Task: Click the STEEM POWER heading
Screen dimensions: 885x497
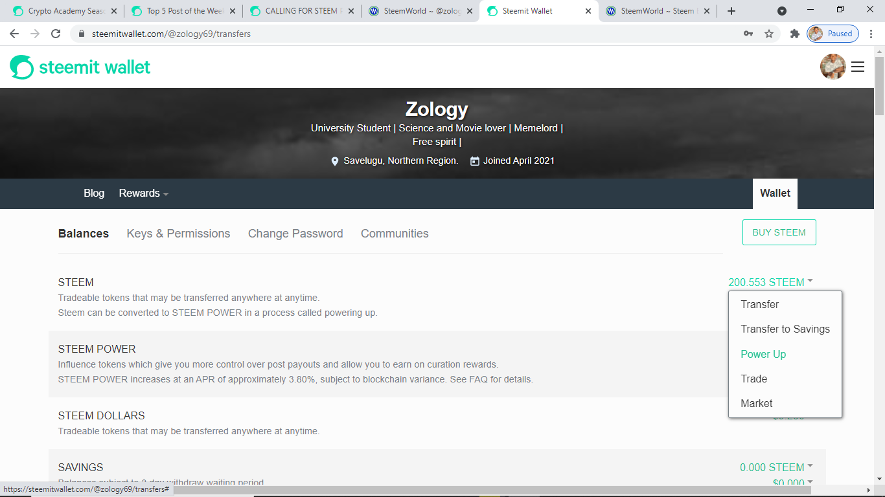Action: tap(97, 349)
